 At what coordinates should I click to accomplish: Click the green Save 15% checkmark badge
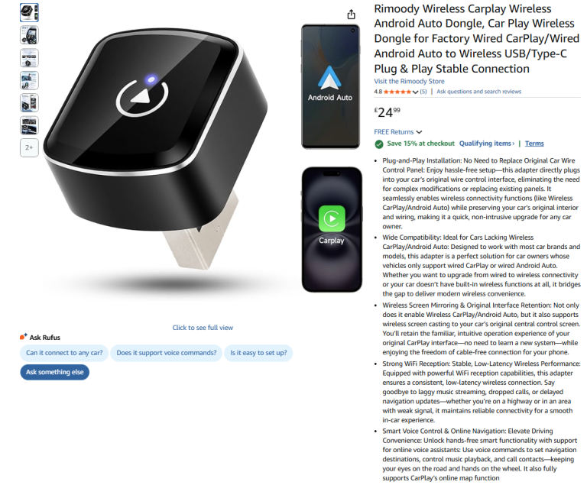coord(379,144)
